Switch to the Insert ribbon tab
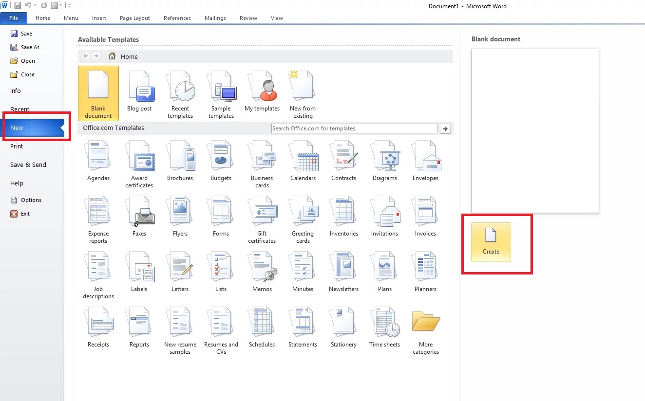Image resolution: width=645 pixels, height=401 pixels. 99,18
